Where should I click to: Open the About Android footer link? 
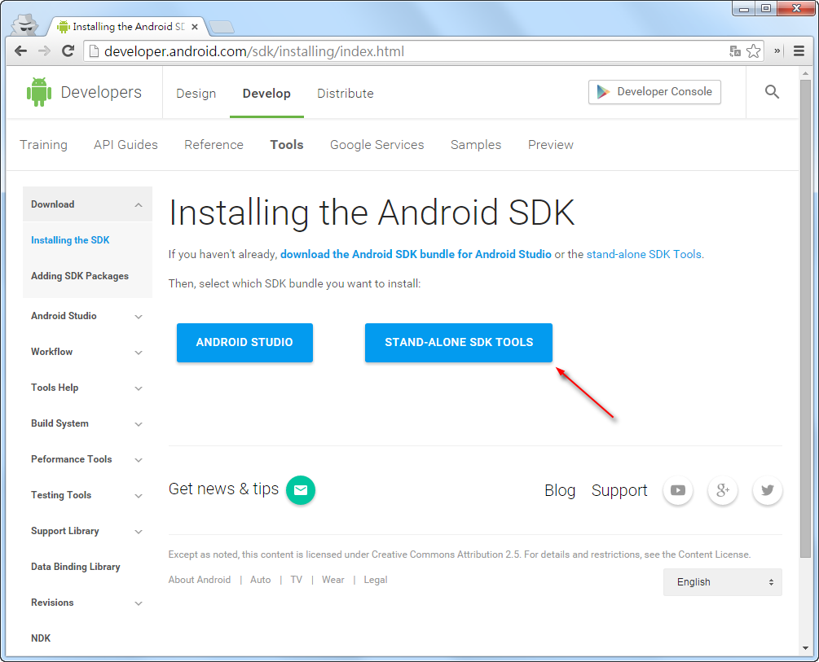tap(200, 580)
